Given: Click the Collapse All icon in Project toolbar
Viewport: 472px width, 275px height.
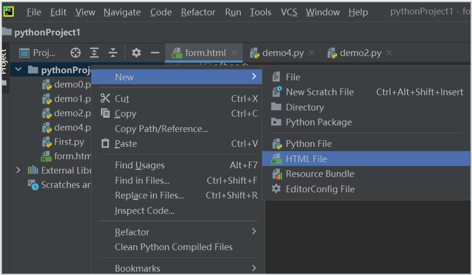Looking at the screenshot, I should tap(113, 53).
